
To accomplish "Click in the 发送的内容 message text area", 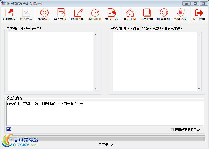I will pyautogui.click(x=105, y=113).
